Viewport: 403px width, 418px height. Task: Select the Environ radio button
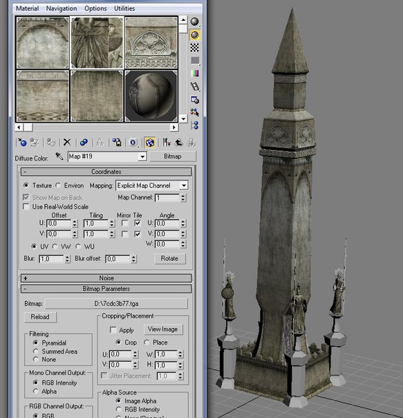tap(58, 185)
